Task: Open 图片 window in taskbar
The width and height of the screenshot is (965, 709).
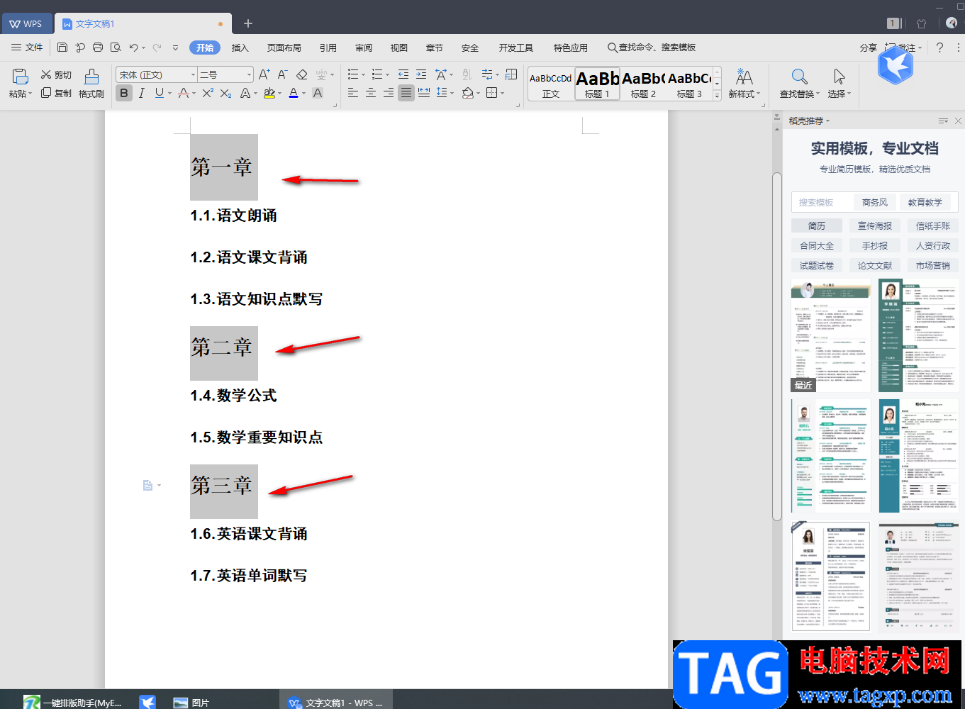Action: click(x=192, y=702)
